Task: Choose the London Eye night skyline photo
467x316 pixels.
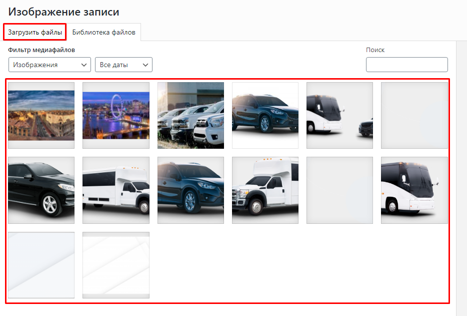Action: tap(116, 116)
